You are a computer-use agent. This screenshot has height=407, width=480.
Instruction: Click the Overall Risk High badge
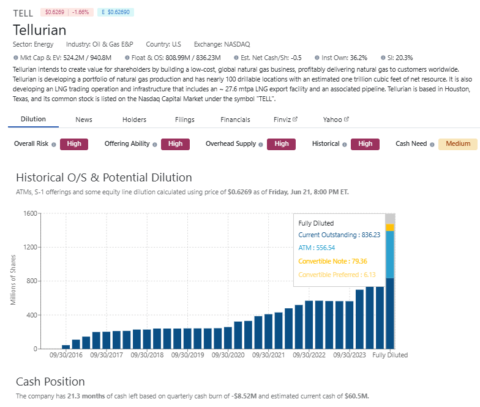point(74,144)
